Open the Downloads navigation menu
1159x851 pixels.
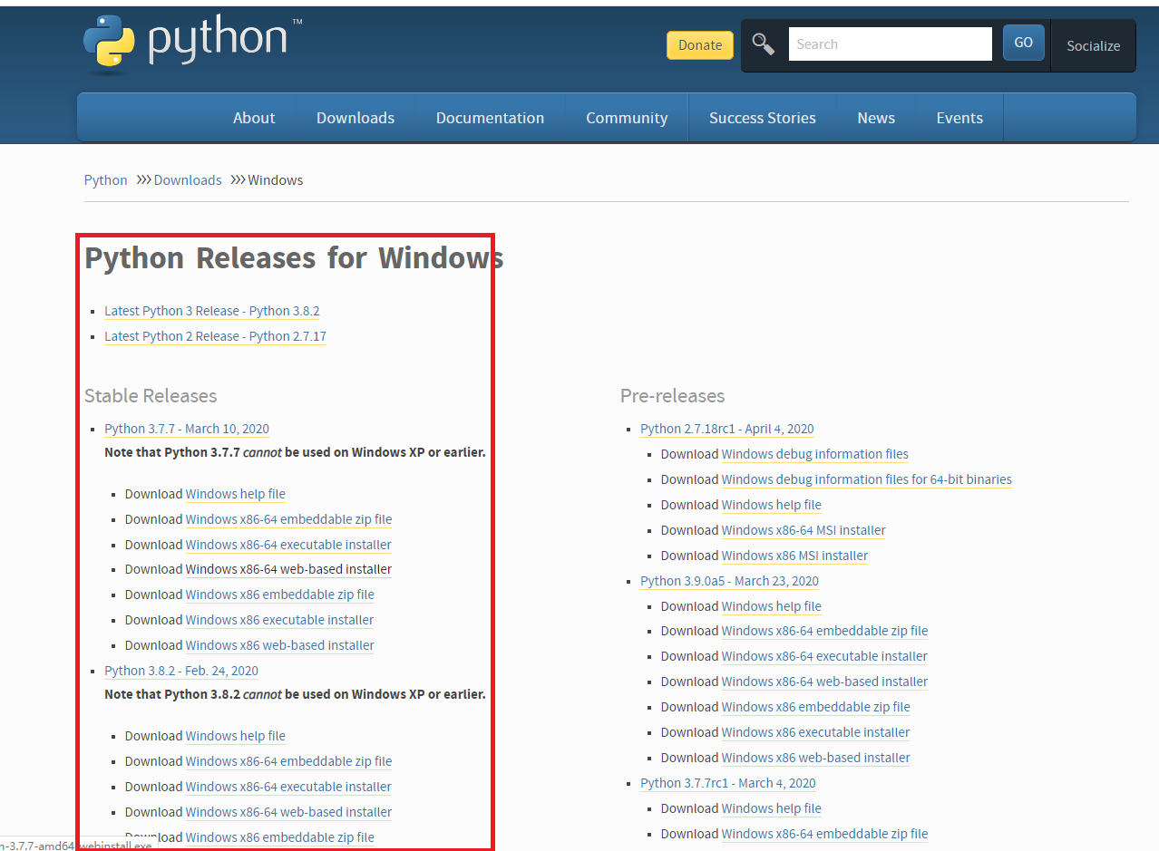point(355,118)
